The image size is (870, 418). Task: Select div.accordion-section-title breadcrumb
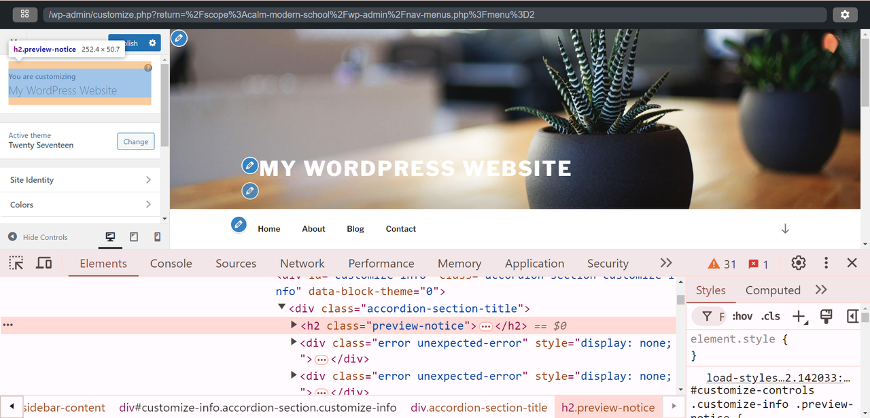(x=478, y=408)
